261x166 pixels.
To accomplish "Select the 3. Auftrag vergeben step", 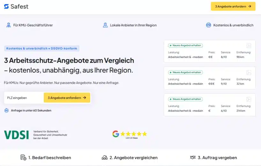I will [217, 157].
